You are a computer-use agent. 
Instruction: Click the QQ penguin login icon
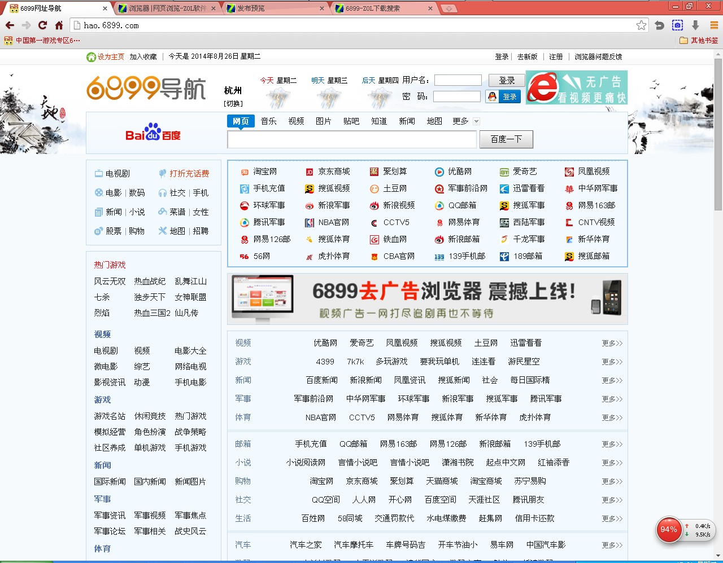pos(492,96)
